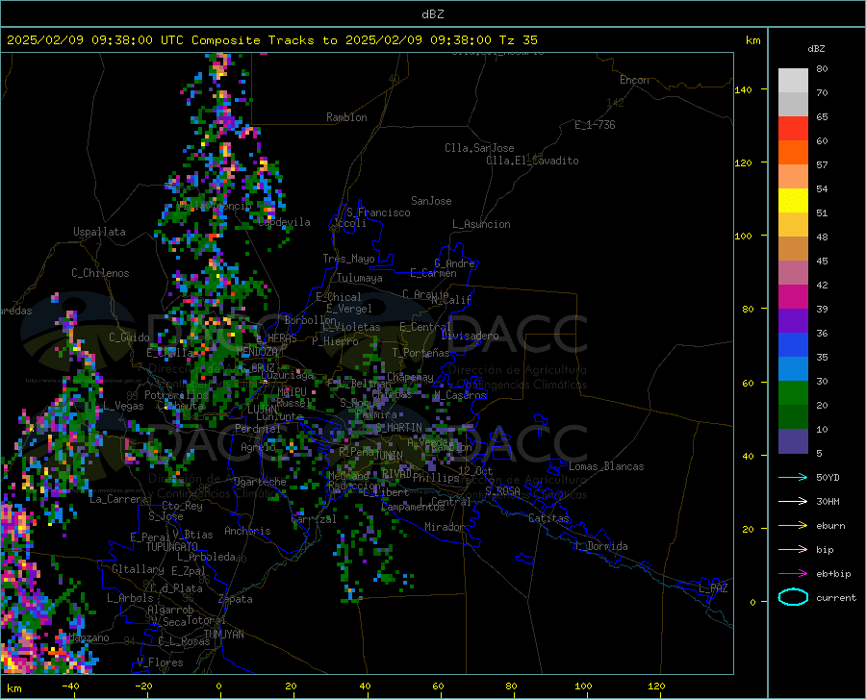Pick the light blue 30-35 dBZ color band
This screenshot has width=866, height=699.
[x=793, y=369]
